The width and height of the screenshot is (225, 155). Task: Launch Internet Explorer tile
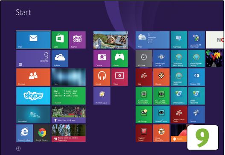24,133
